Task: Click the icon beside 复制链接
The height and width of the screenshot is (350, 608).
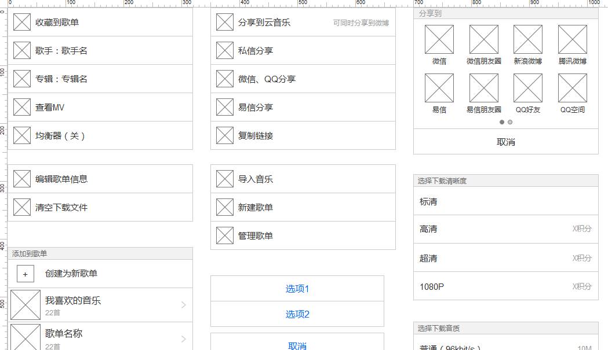Action: [225, 135]
